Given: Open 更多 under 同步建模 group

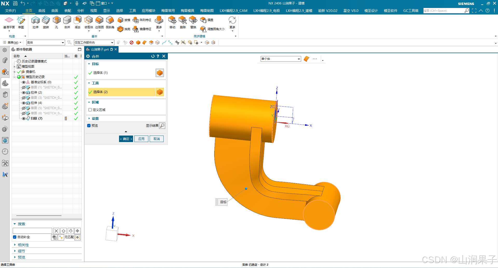Looking at the screenshot, I should pos(232,24).
